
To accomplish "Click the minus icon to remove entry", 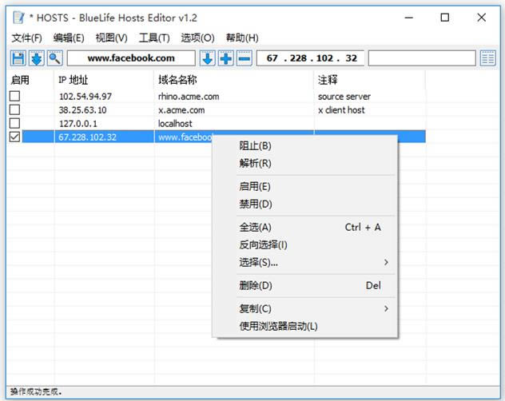I will click(245, 58).
